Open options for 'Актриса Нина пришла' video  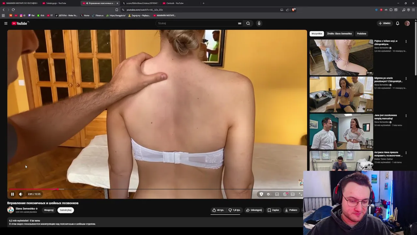[406, 153]
